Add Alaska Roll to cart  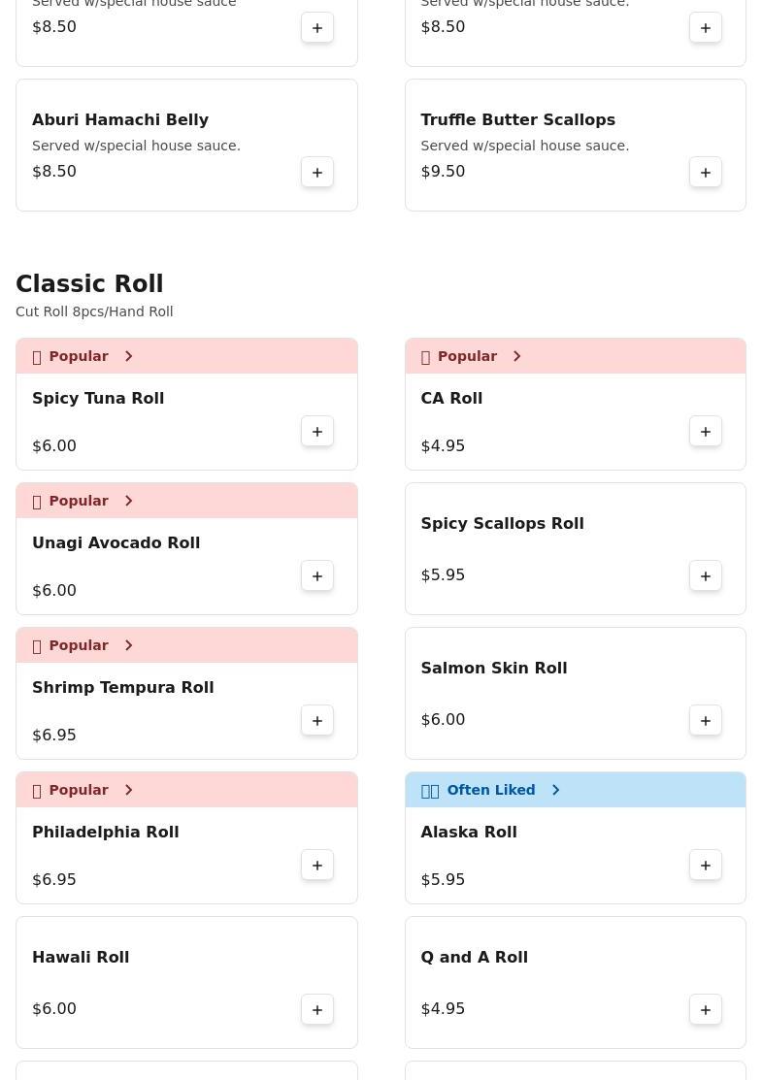(x=706, y=866)
